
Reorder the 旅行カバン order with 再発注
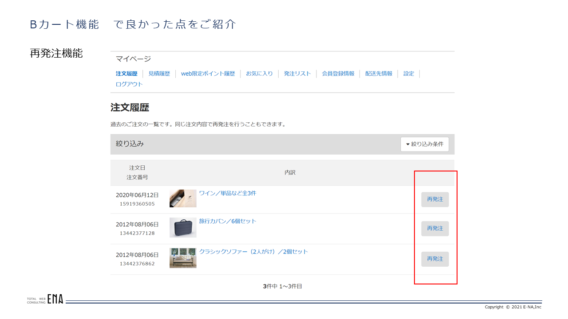pyautogui.click(x=435, y=229)
